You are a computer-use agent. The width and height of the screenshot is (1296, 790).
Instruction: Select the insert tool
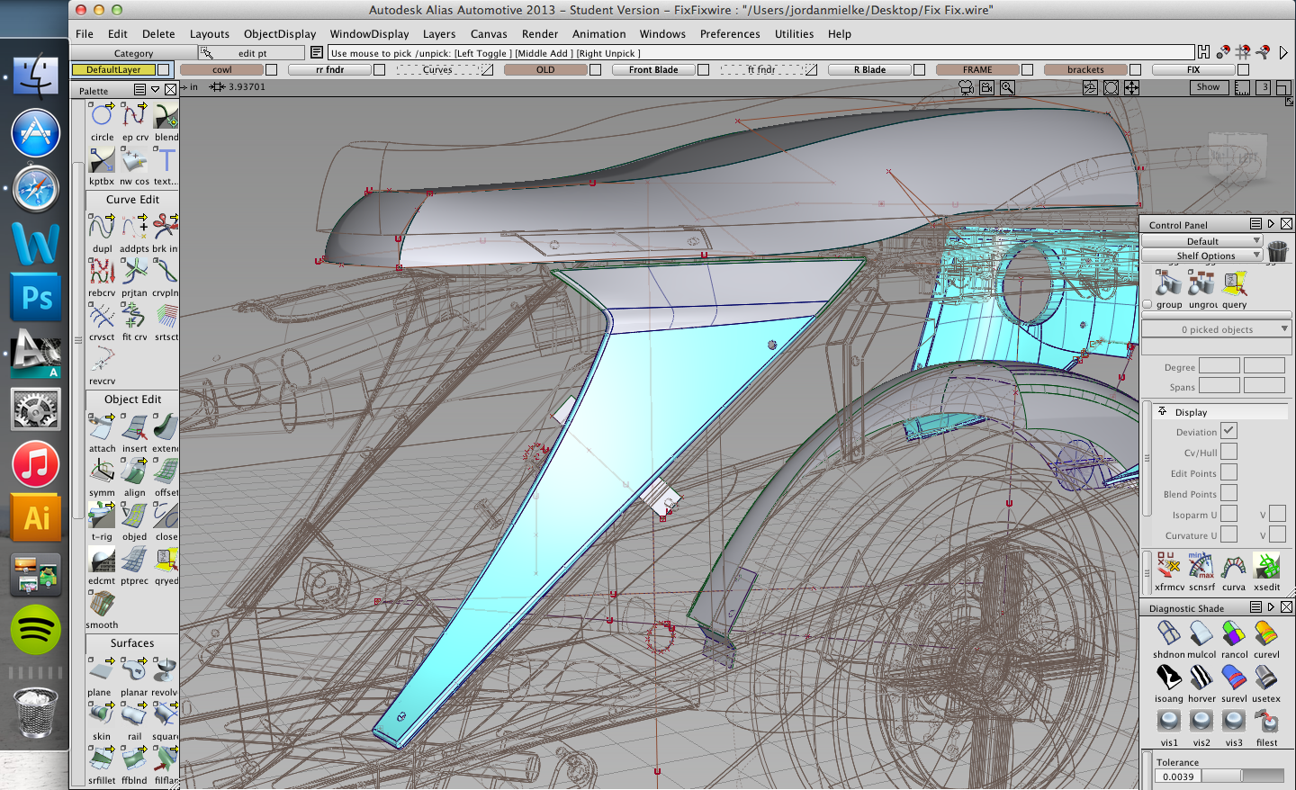[134, 427]
